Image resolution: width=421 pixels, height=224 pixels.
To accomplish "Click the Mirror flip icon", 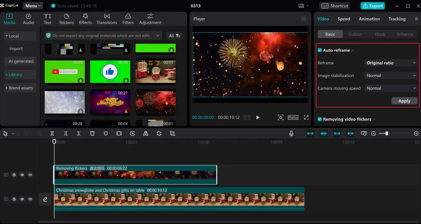I will click(x=146, y=134).
